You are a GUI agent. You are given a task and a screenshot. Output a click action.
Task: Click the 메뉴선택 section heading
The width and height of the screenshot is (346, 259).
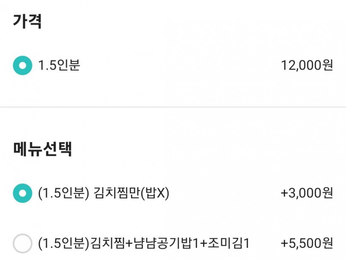pos(42,149)
